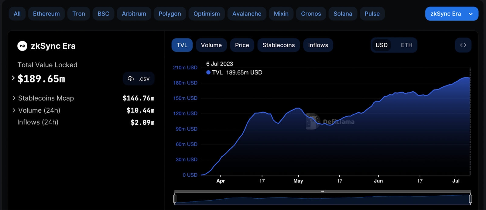
Task: Select the Polygon chain tab
Action: click(x=170, y=14)
